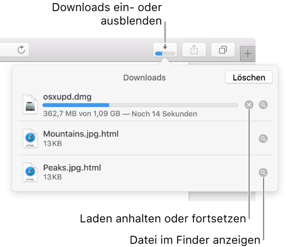Reveal Peaks.jpg.html in Finder magnifier
Screen dimensions: 286x247
(x=263, y=173)
